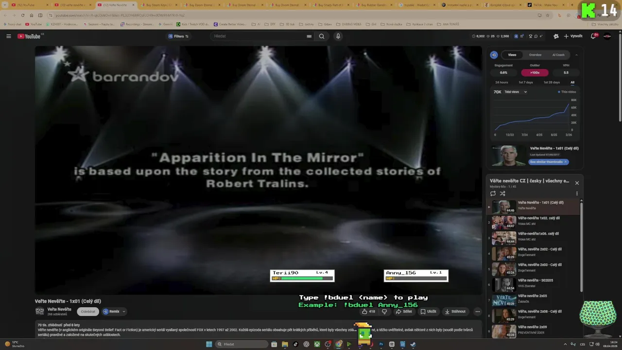
Task: Click the Windows taskbar Hledat search box
Action: pos(242,344)
